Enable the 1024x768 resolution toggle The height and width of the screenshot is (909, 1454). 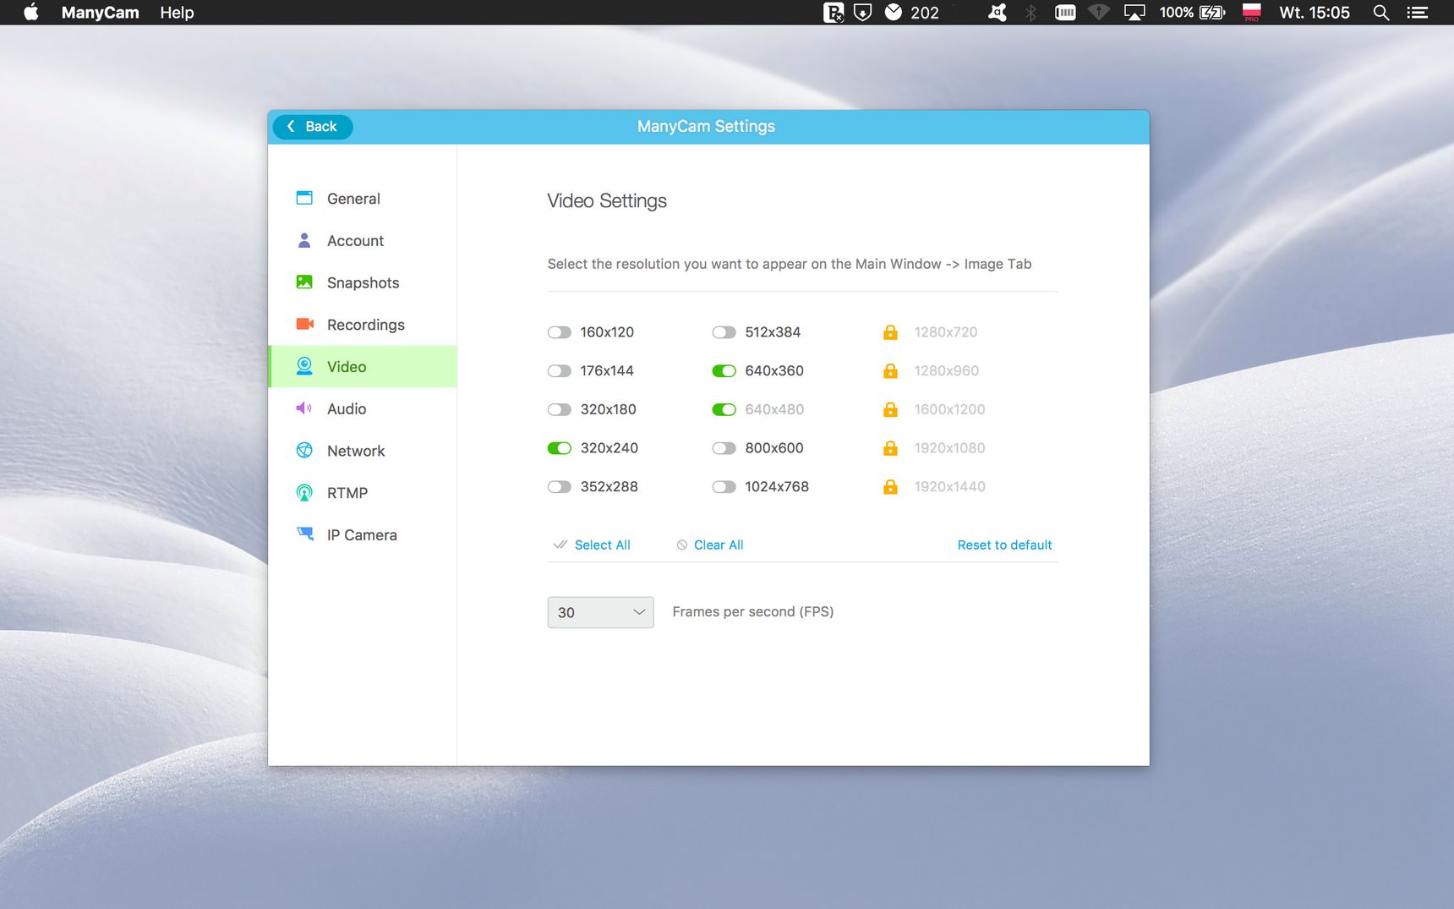click(724, 486)
